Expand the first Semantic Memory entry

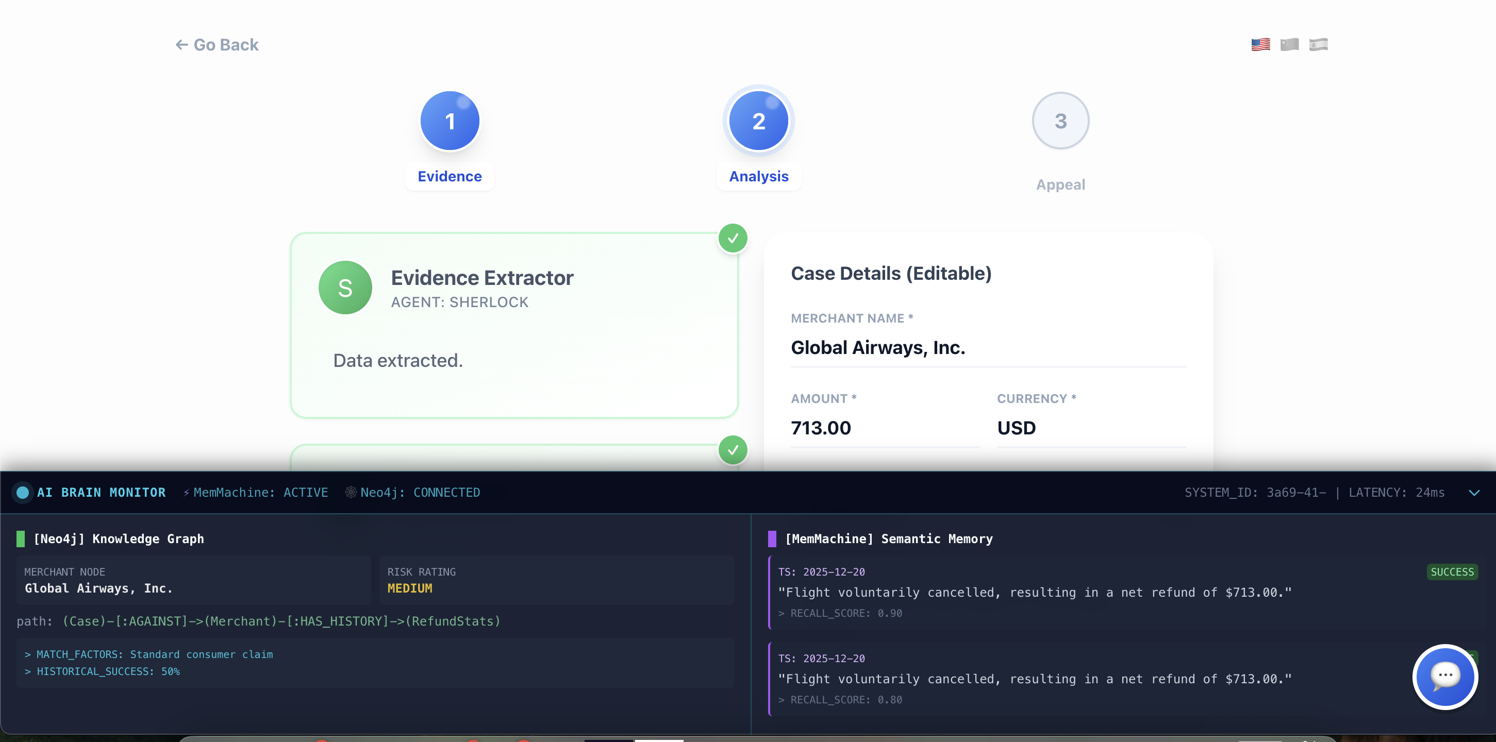(x=1034, y=592)
